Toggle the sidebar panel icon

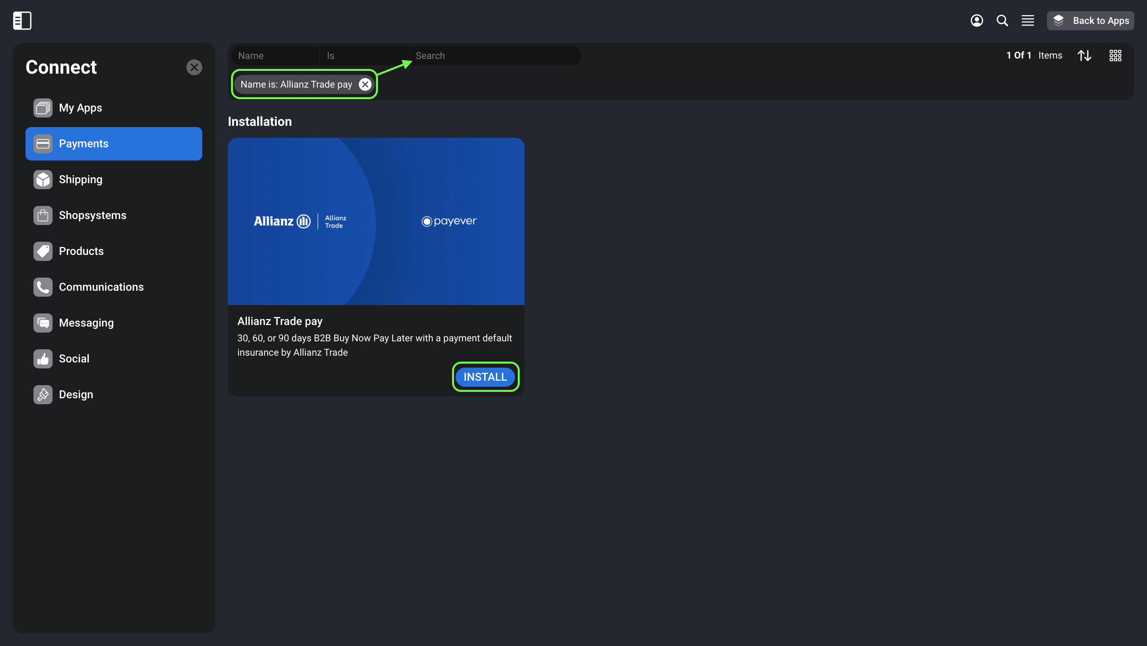coord(22,20)
